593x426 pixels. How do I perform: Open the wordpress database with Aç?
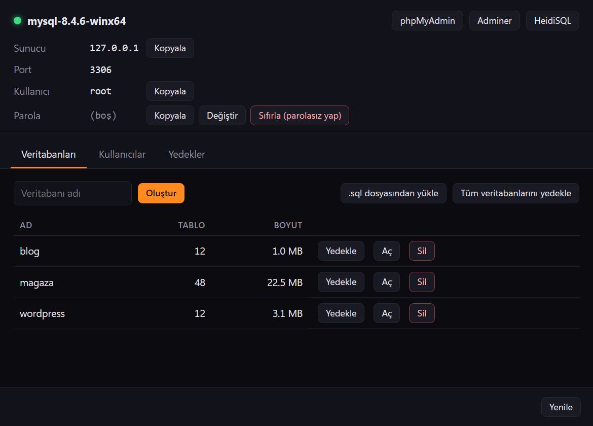click(387, 313)
